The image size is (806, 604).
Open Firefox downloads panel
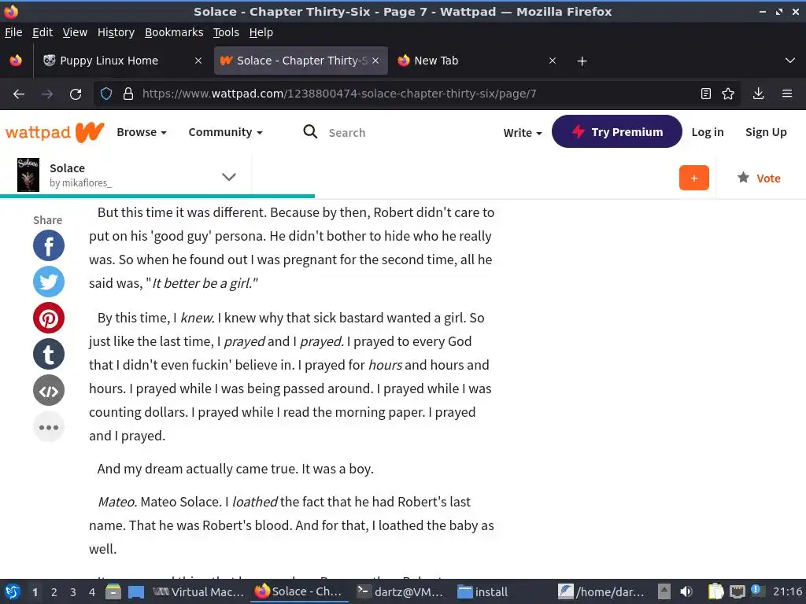click(x=758, y=94)
